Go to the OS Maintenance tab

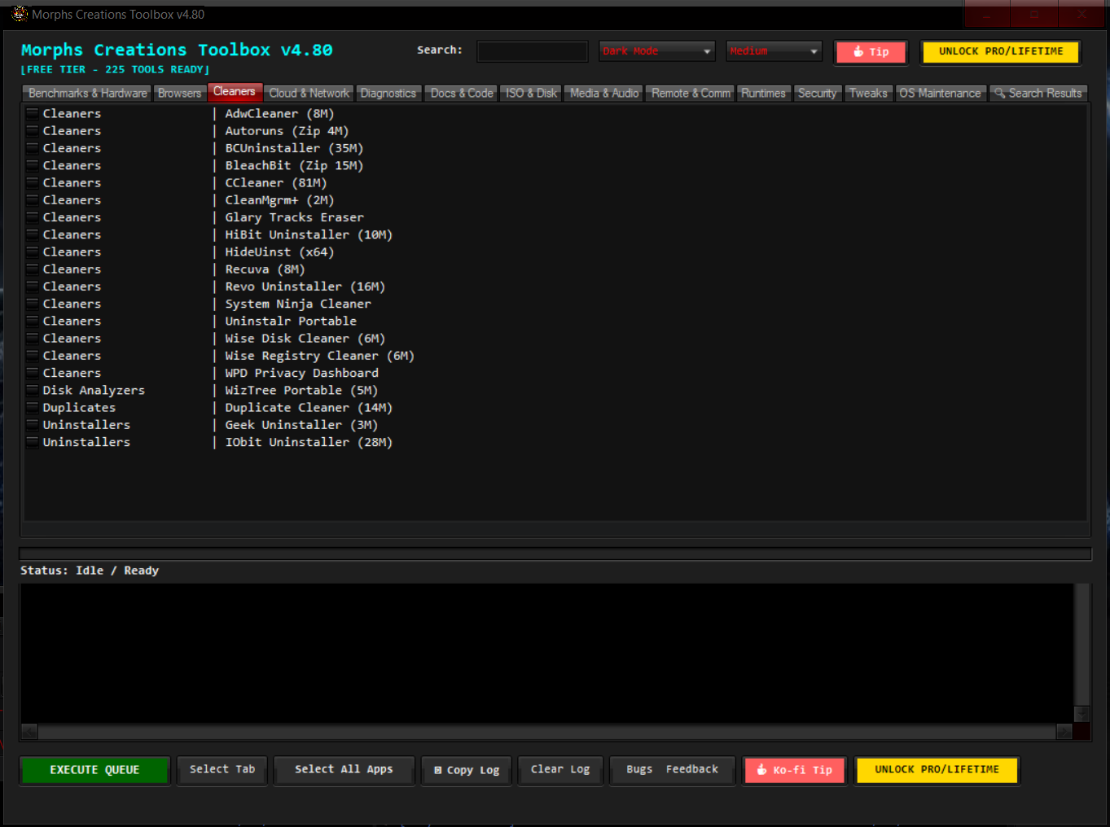(940, 94)
